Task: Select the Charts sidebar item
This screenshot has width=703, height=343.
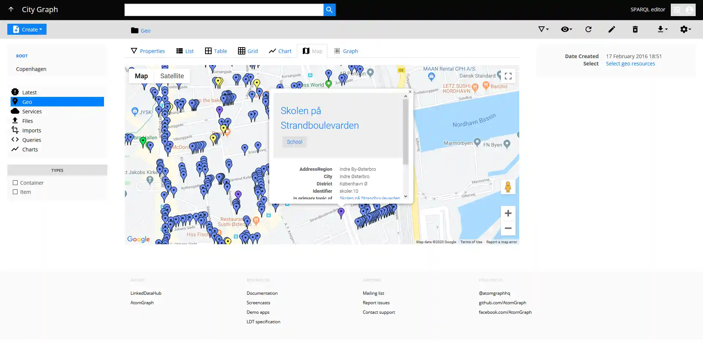Action: (30, 149)
